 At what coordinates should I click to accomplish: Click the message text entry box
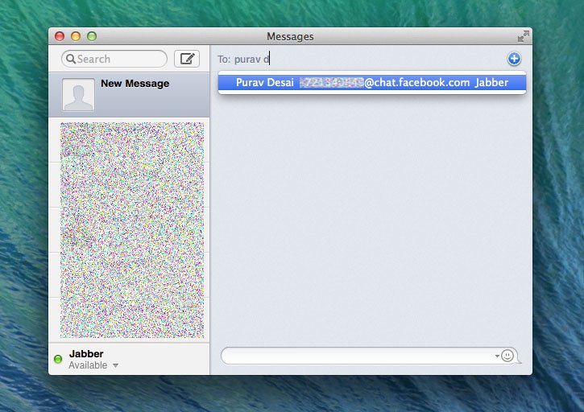click(358, 356)
